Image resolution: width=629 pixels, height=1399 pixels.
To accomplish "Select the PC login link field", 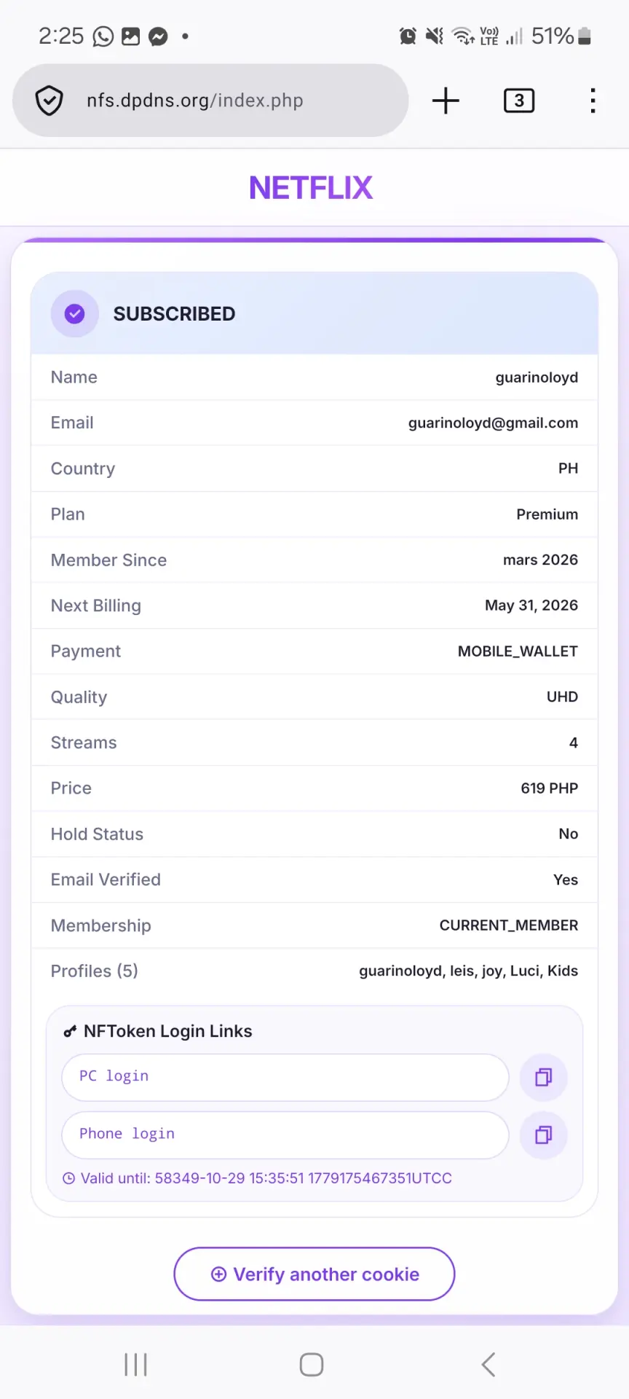I will [x=285, y=1077].
